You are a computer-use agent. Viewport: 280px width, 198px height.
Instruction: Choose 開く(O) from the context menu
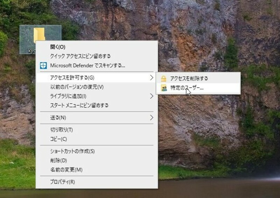pyautogui.click(x=97, y=47)
